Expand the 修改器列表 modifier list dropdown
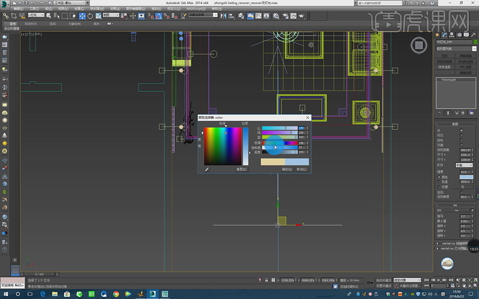The image size is (479, 299). pos(454,48)
